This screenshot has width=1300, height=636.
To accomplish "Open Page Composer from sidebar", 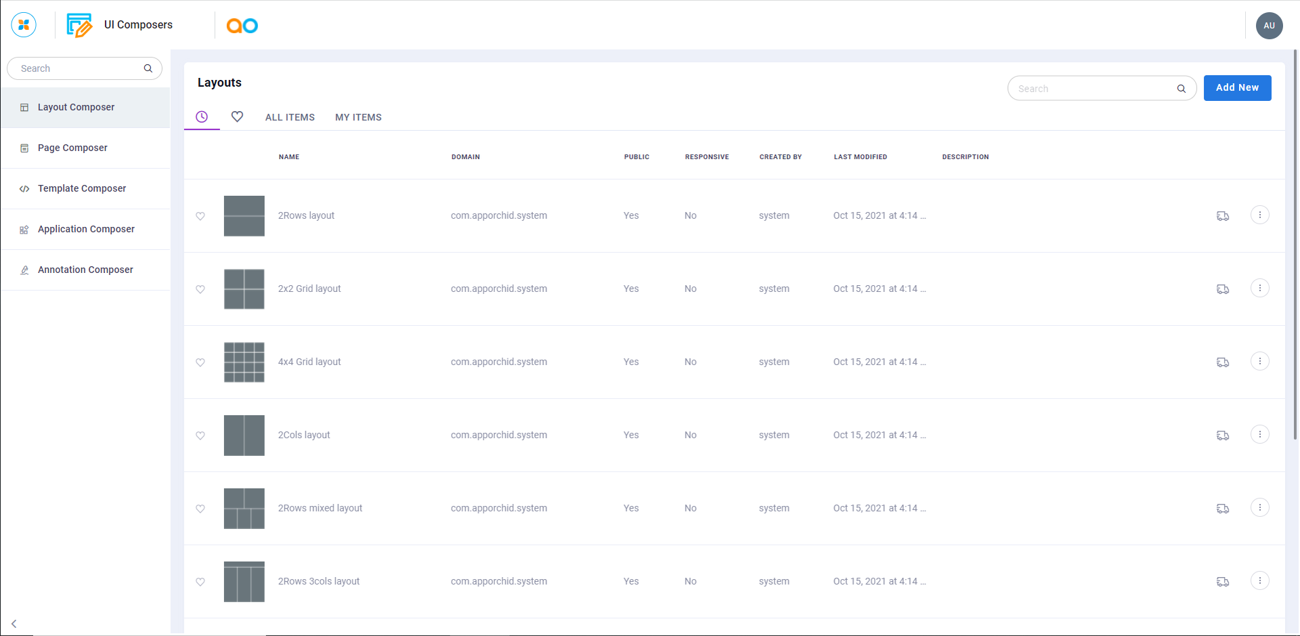I will tap(72, 148).
